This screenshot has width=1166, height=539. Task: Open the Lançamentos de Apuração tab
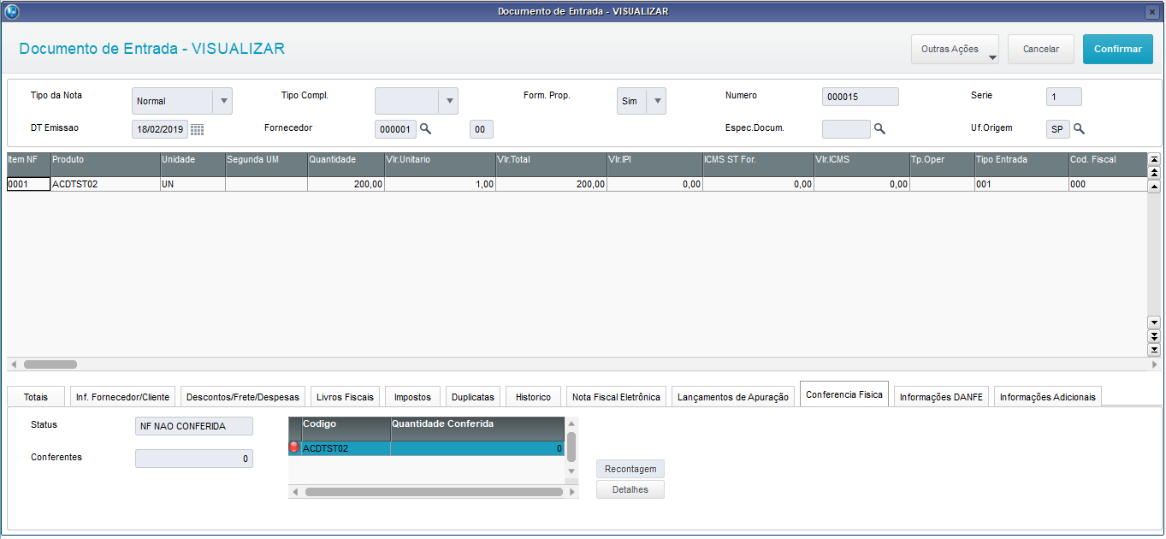[x=733, y=397]
